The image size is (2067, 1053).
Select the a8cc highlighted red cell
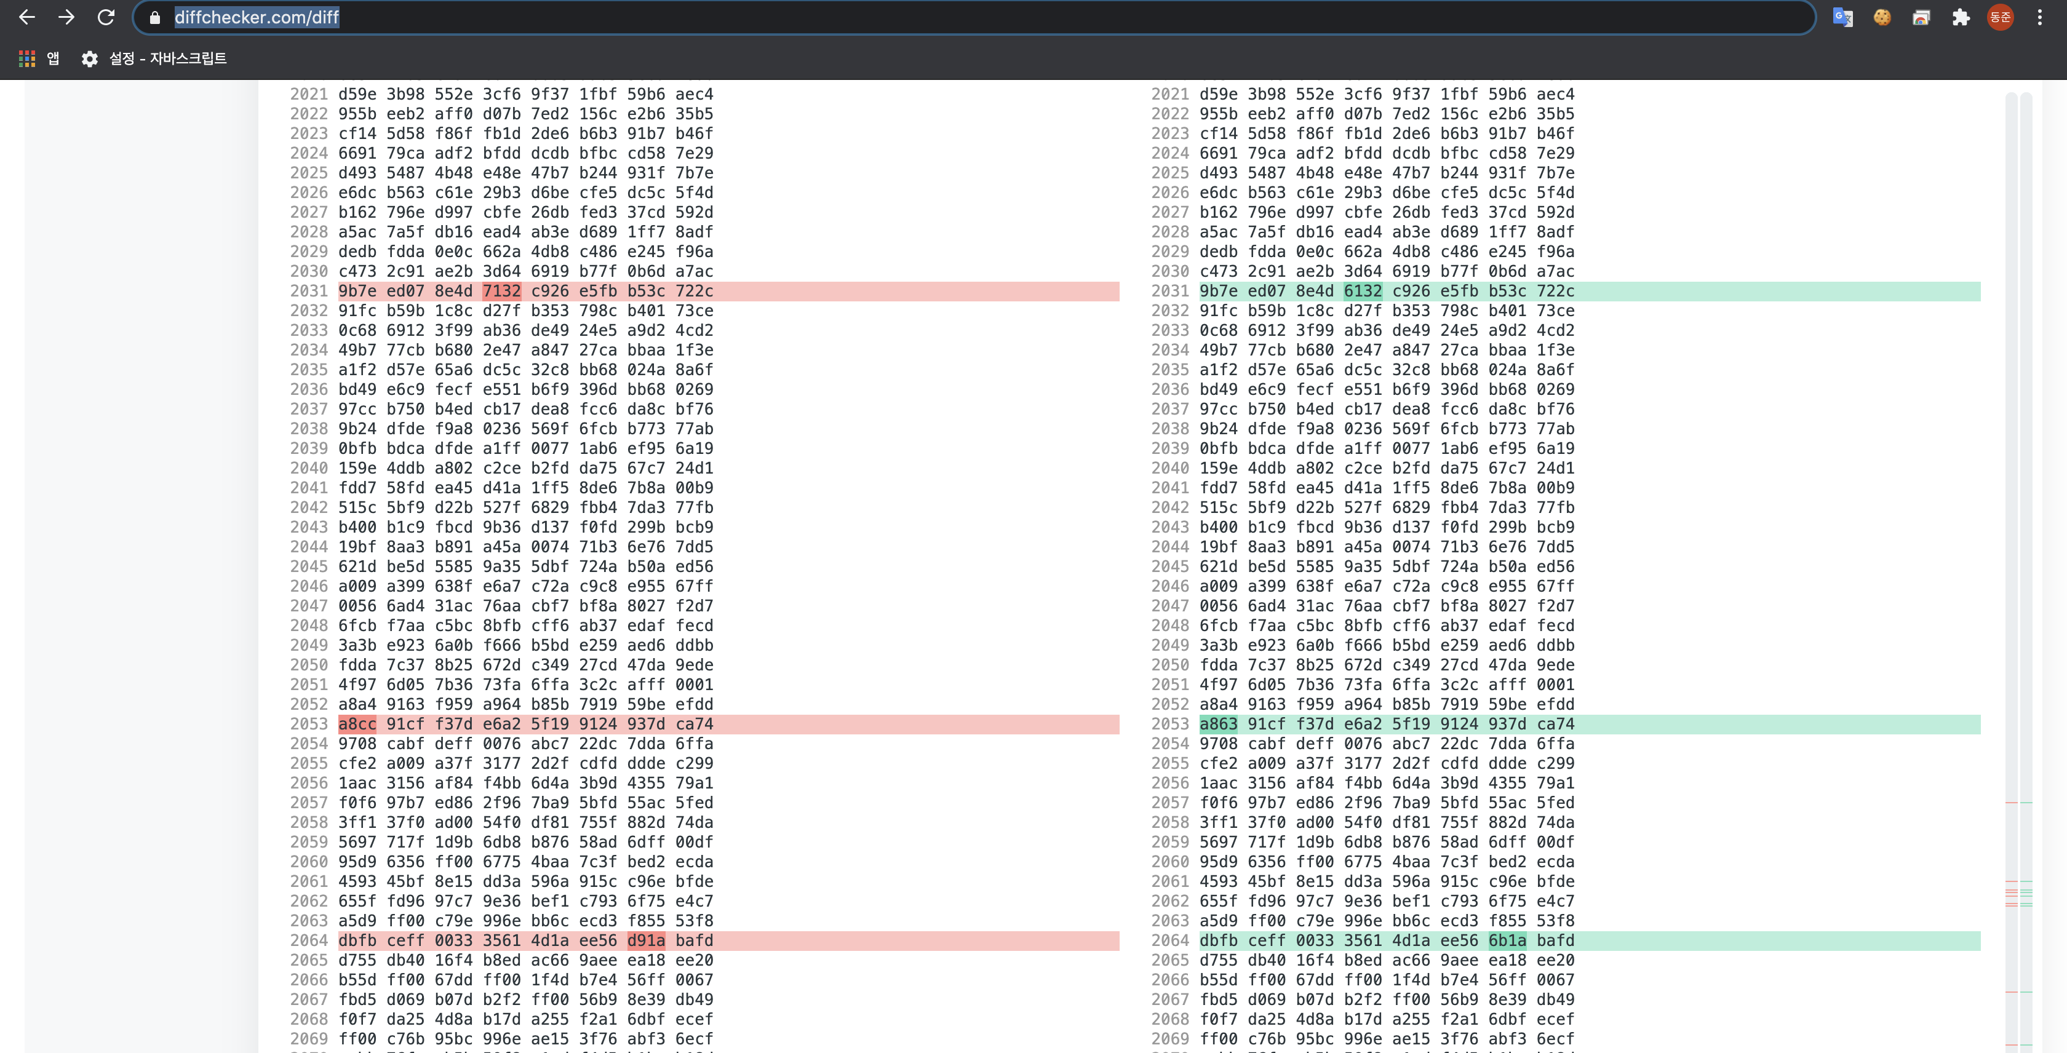357,724
